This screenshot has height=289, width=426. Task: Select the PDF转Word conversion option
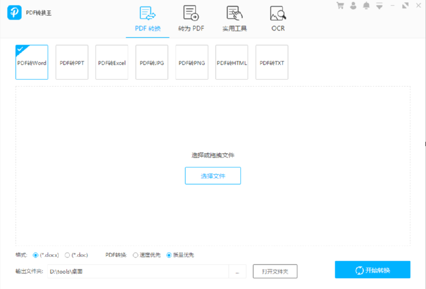pyautogui.click(x=32, y=62)
